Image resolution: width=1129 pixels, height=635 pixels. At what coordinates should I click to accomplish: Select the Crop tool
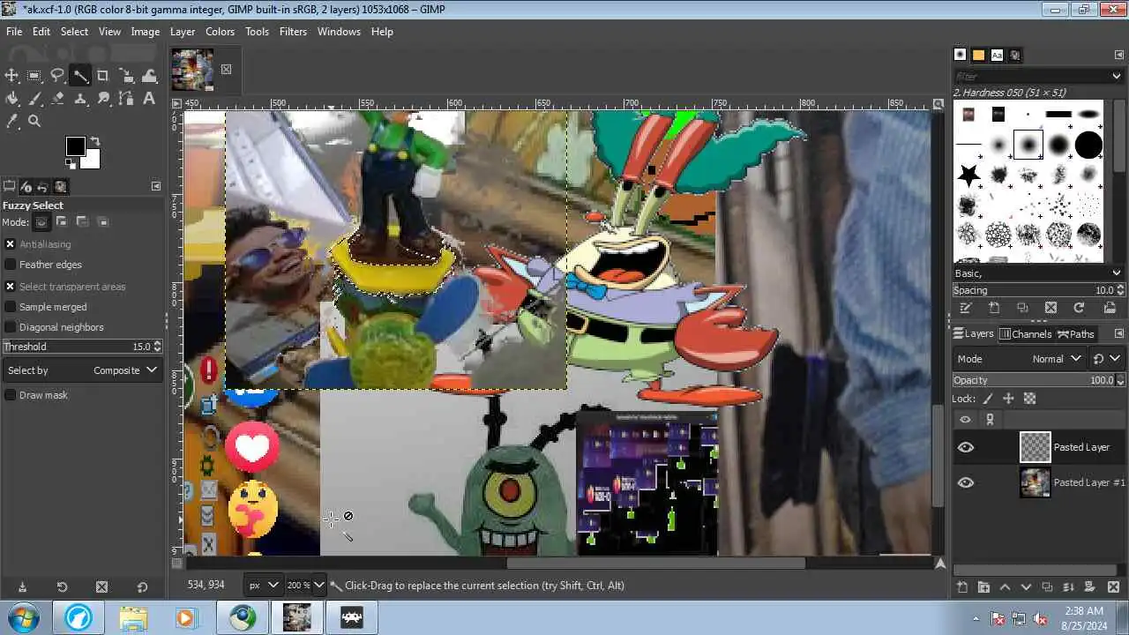(103, 76)
